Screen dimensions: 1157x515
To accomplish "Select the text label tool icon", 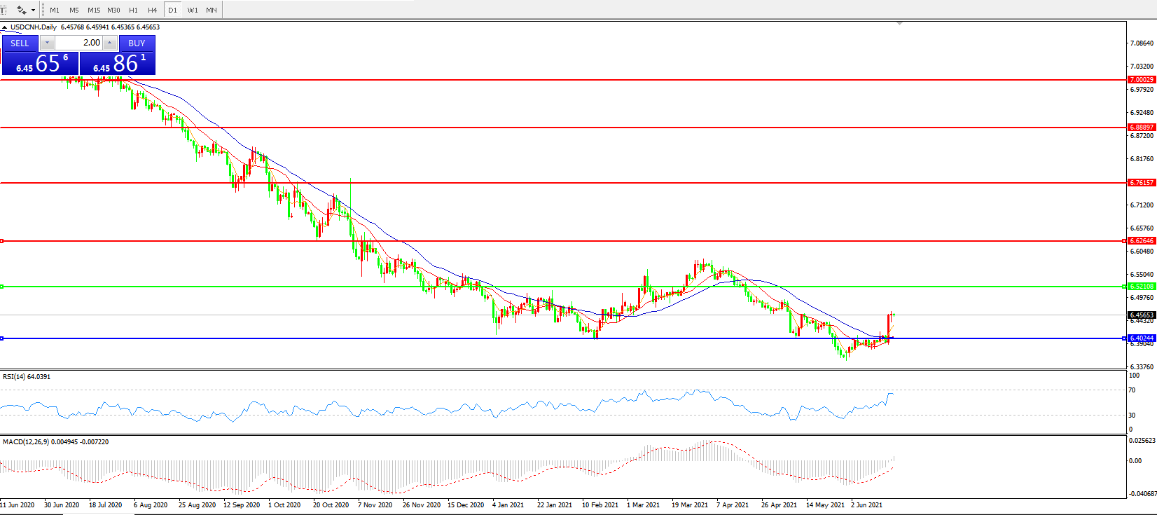I will point(3,10).
